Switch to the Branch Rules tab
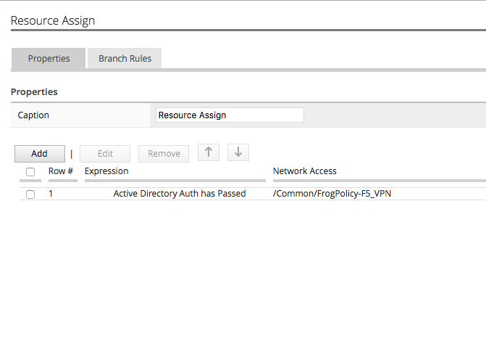 (x=125, y=58)
